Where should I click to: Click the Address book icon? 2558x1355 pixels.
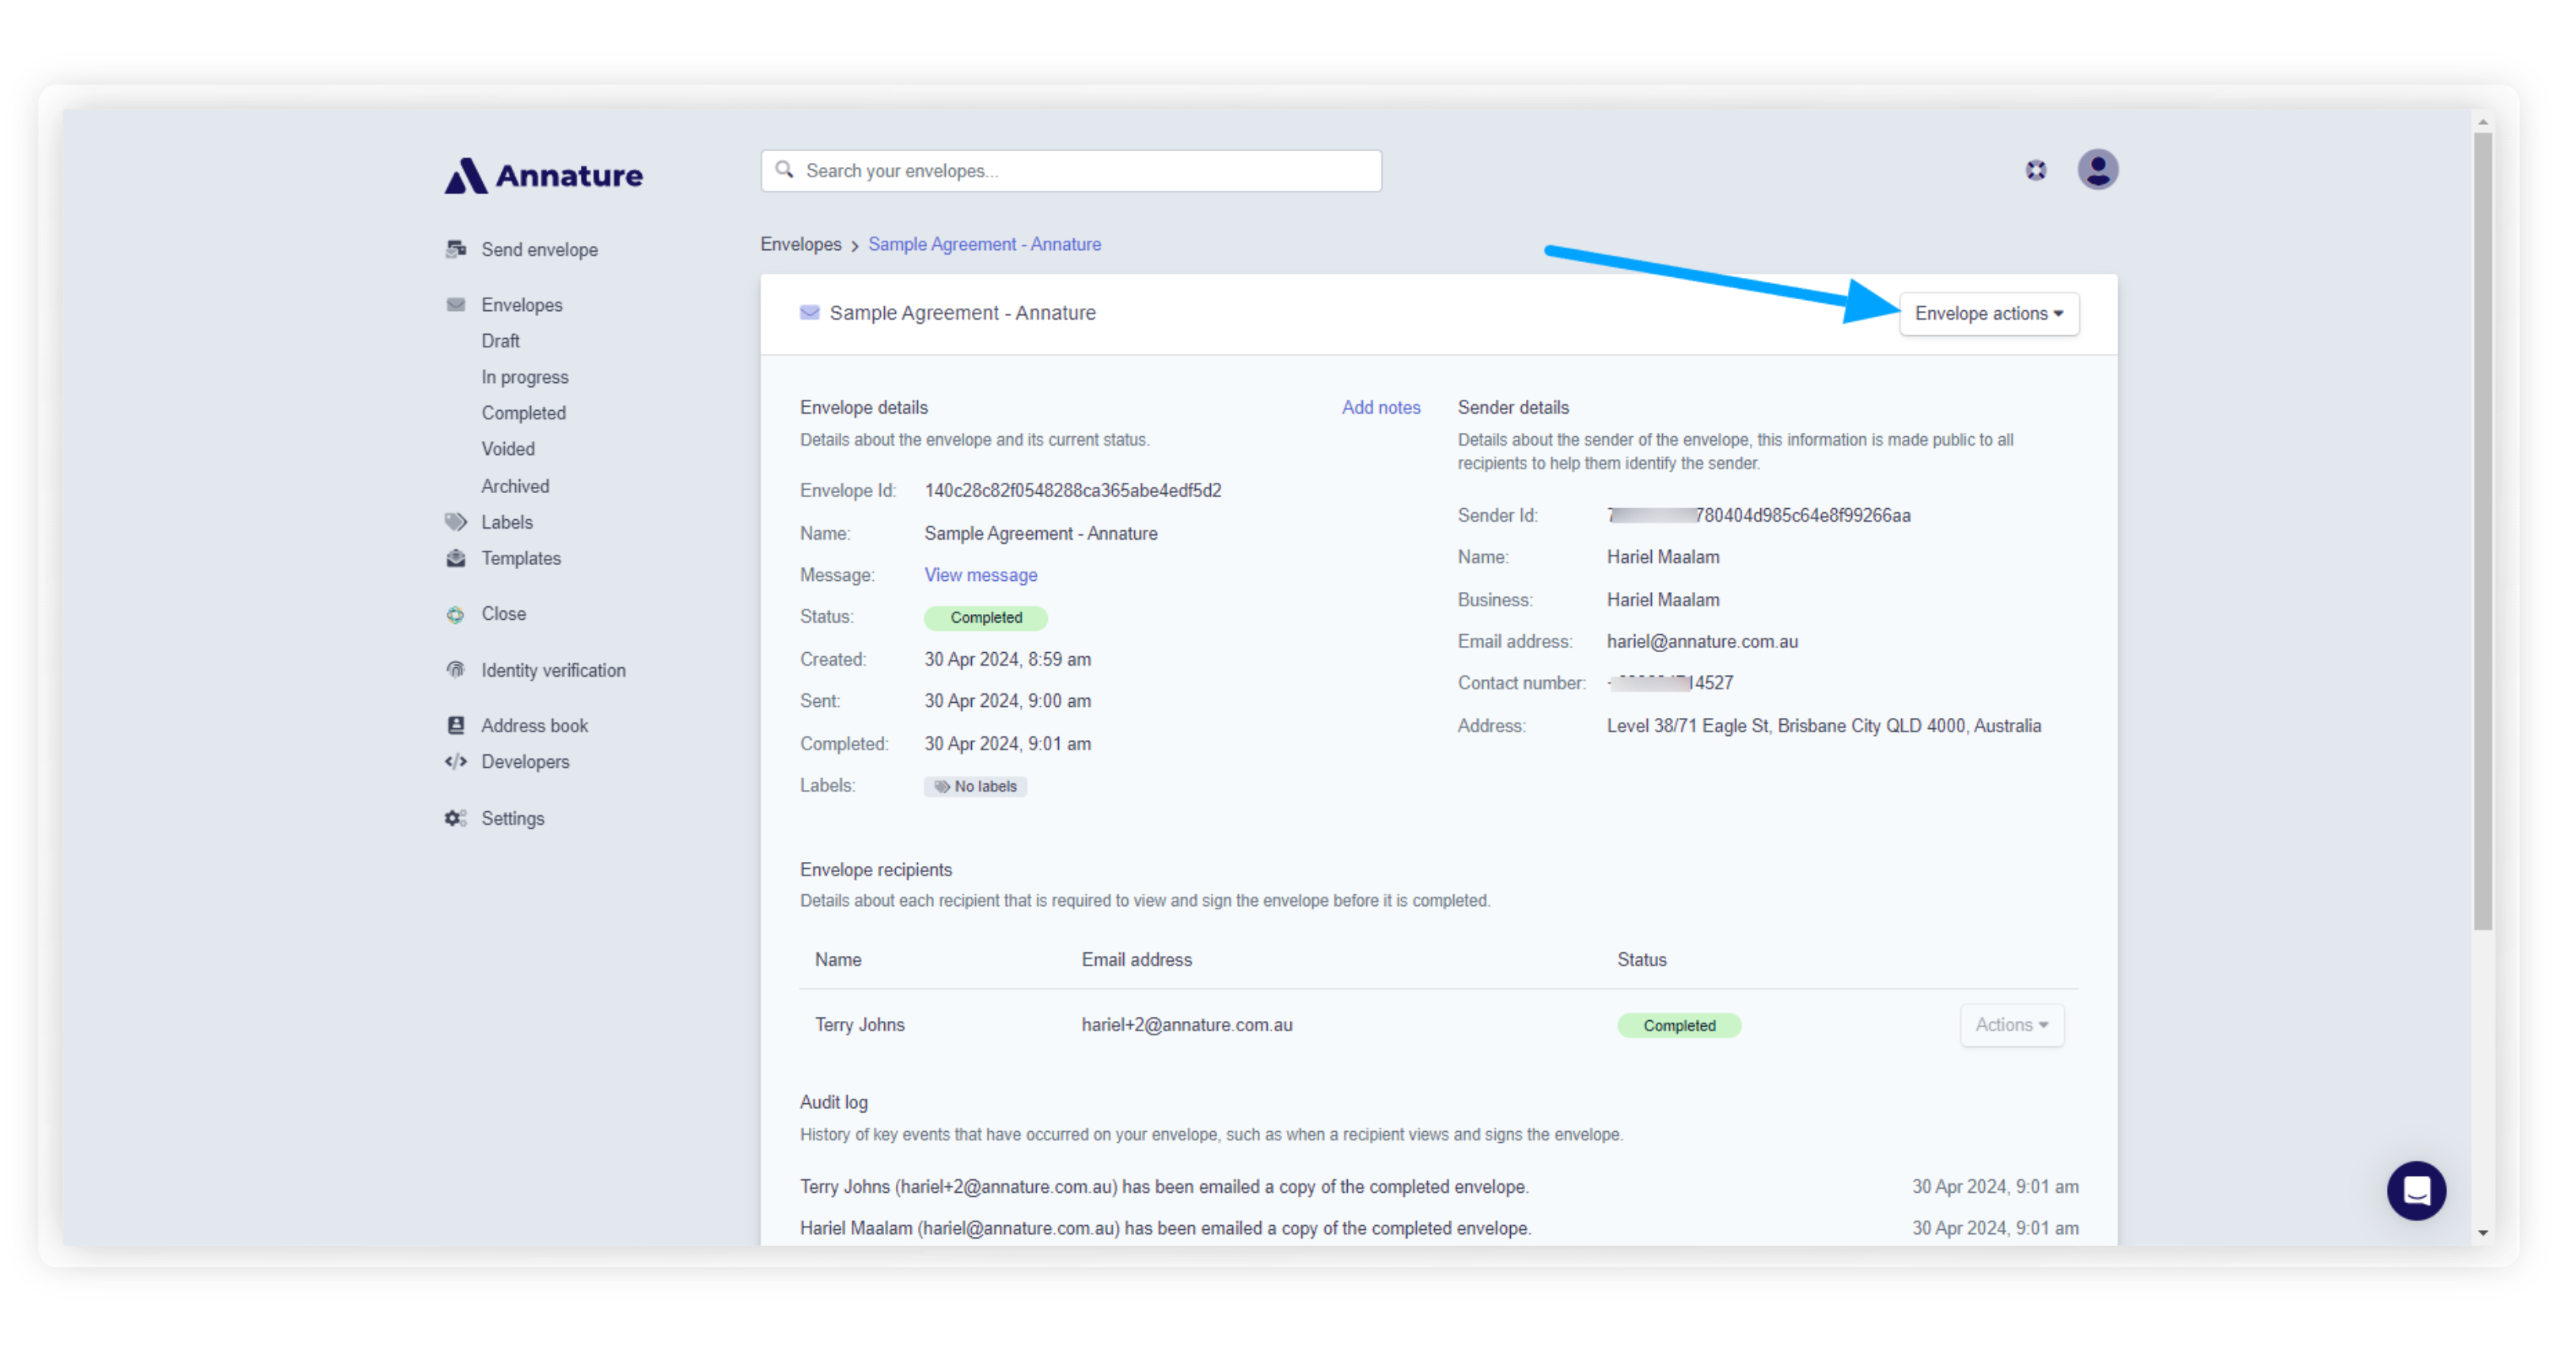[x=456, y=726]
